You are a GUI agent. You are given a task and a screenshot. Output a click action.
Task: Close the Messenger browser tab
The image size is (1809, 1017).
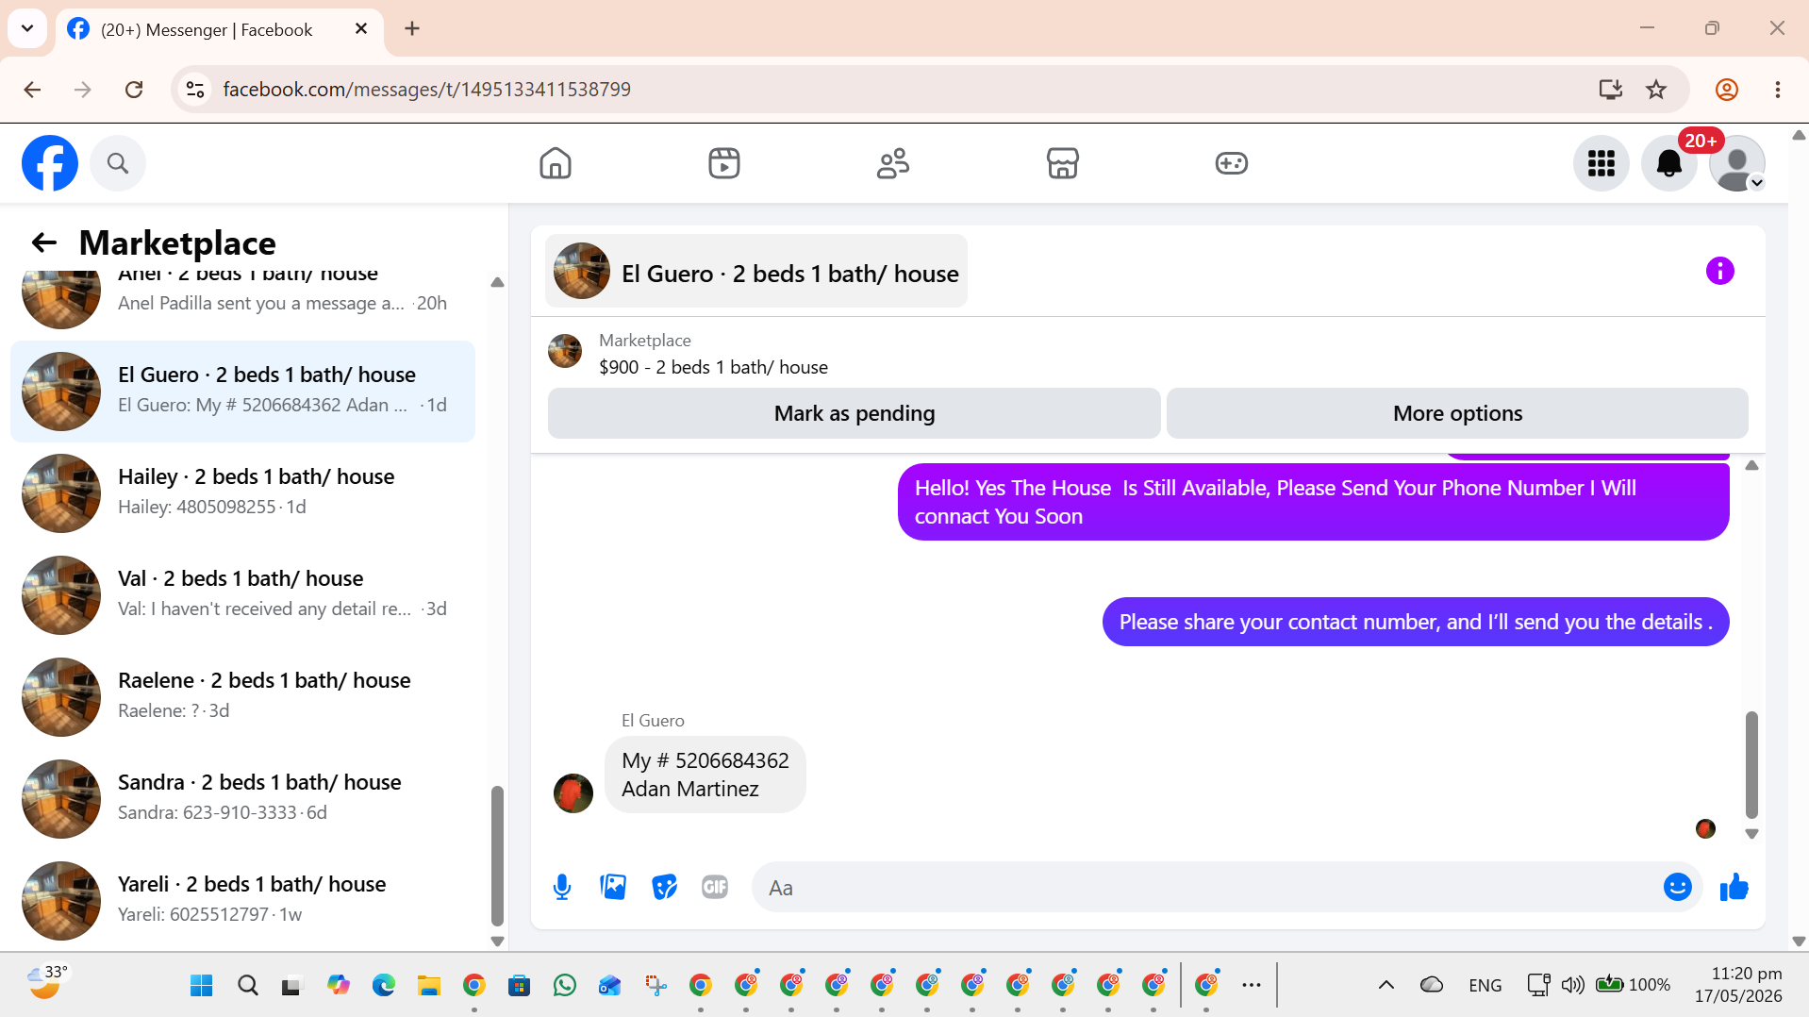click(361, 29)
